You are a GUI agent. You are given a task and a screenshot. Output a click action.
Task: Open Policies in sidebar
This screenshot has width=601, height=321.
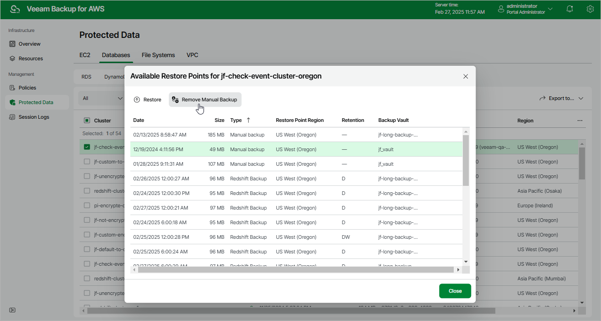[x=27, y=88]
